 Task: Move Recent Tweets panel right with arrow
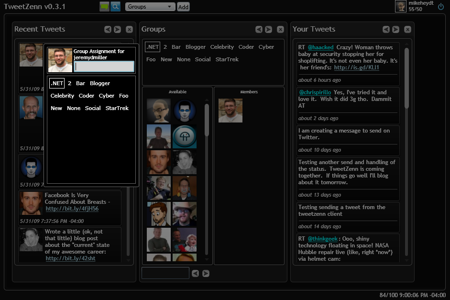pos(117,29)
